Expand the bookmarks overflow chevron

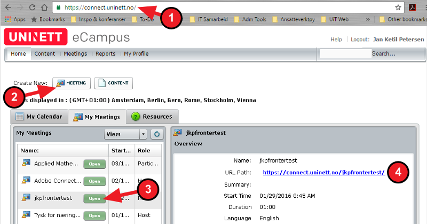368,20
